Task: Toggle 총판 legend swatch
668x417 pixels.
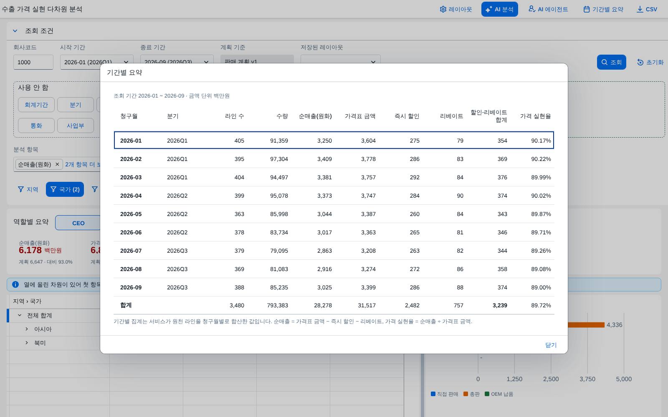Action: tap(466, 394)
